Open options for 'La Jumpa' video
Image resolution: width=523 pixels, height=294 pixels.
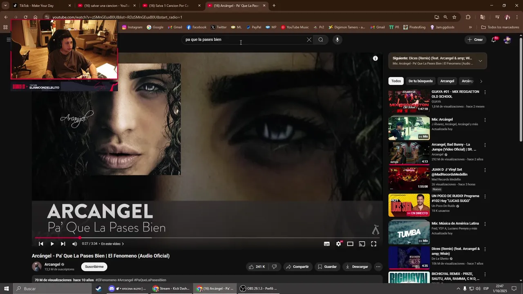(485, 145)
